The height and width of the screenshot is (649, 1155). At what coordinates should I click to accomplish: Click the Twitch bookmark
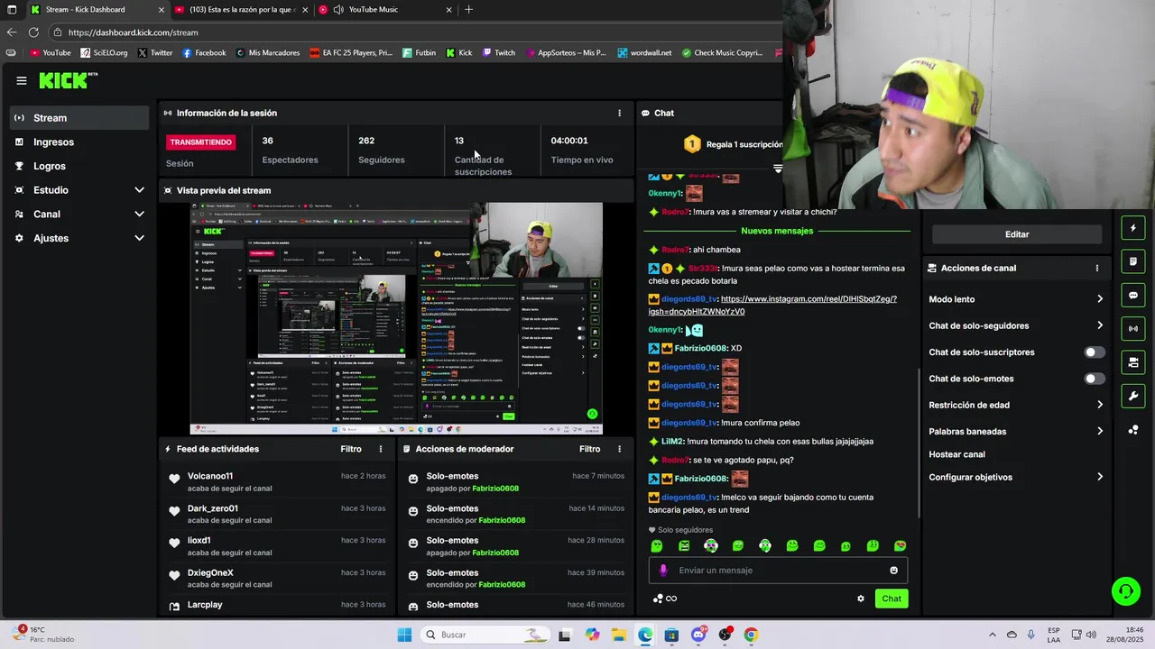tap(498, 53)
